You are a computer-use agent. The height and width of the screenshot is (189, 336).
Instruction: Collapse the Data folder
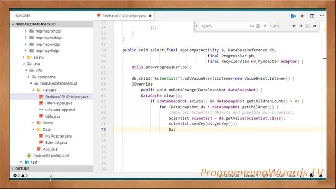tap(33, 130)
